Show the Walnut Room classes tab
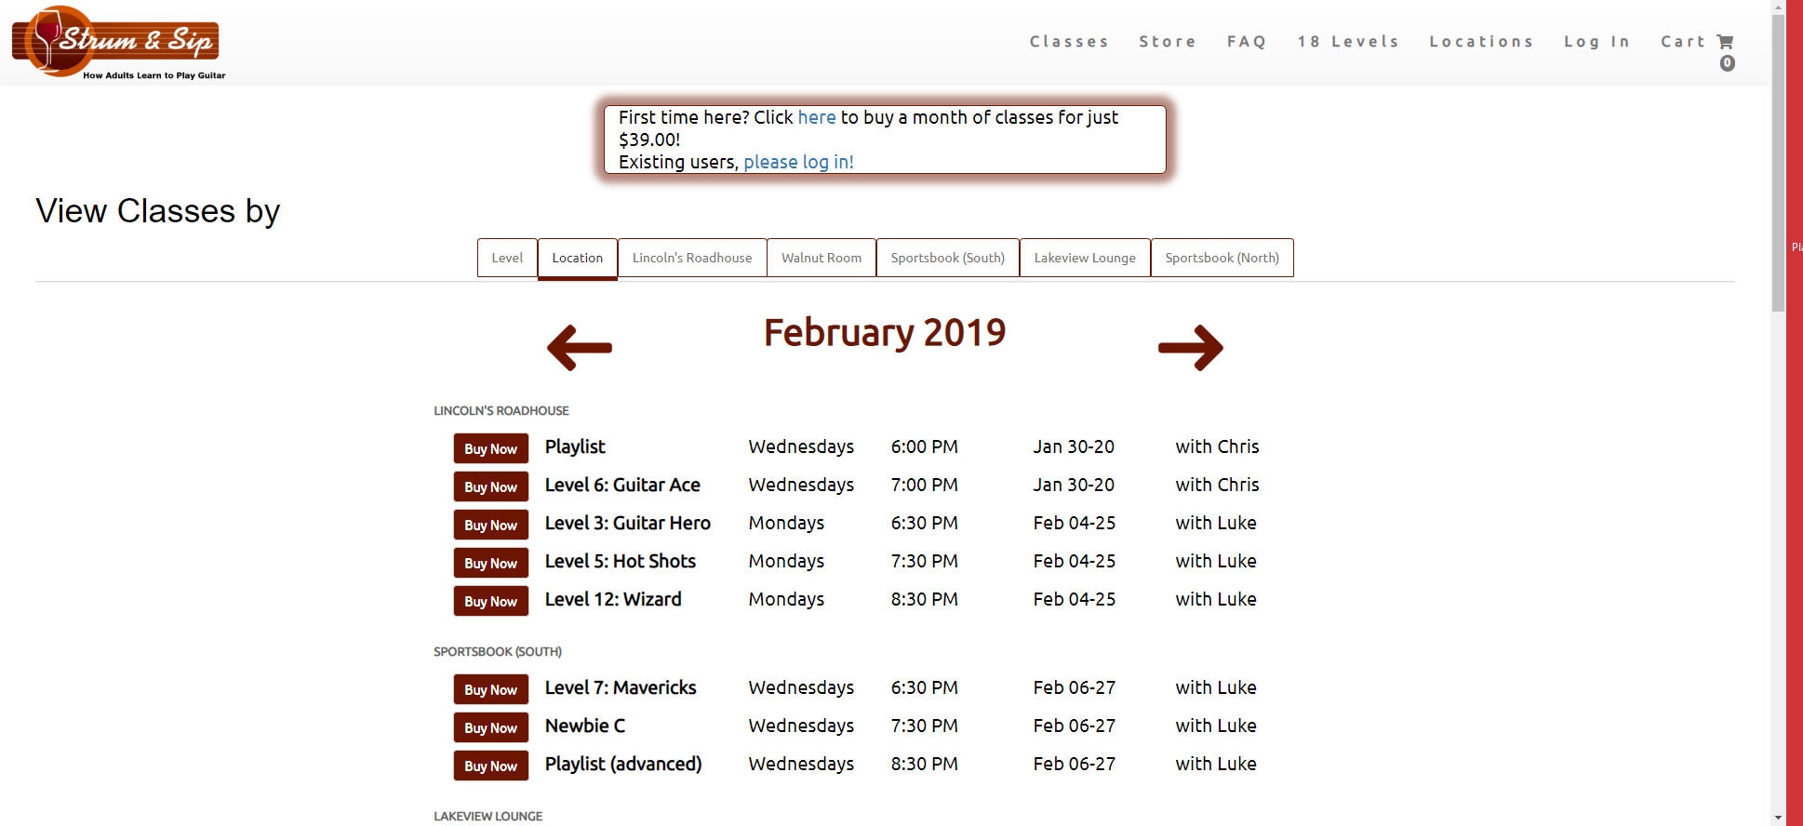This screenshot has height=826, width=1803. (x=821, y=258)
